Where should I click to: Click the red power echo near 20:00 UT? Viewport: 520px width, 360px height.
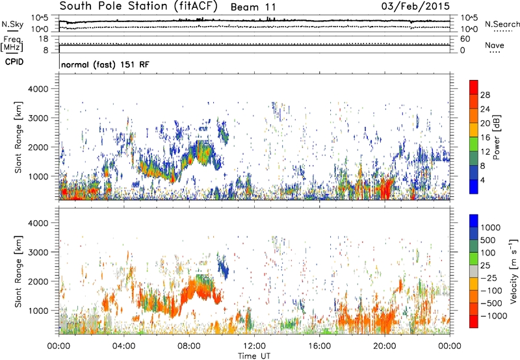[x=386, y=189]
